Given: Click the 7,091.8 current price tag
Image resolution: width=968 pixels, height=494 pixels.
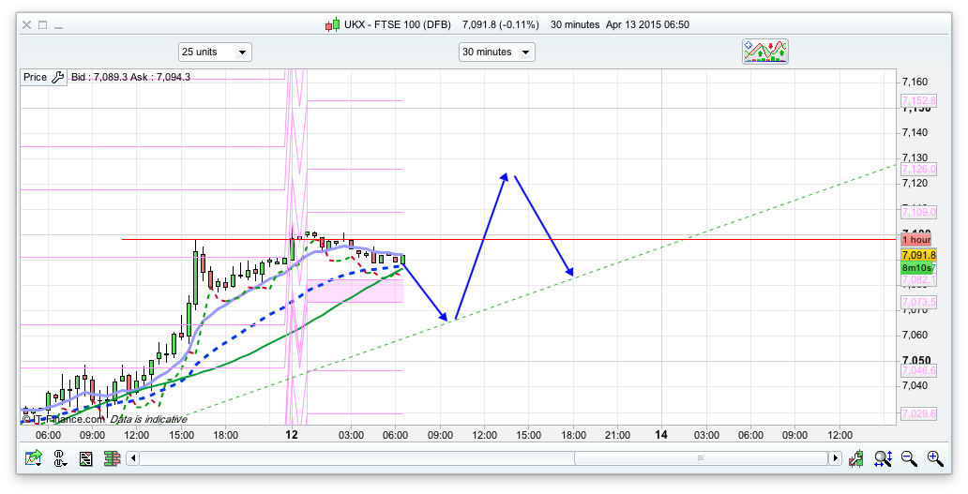Looking at the screenshot, I should coord(918,254).
